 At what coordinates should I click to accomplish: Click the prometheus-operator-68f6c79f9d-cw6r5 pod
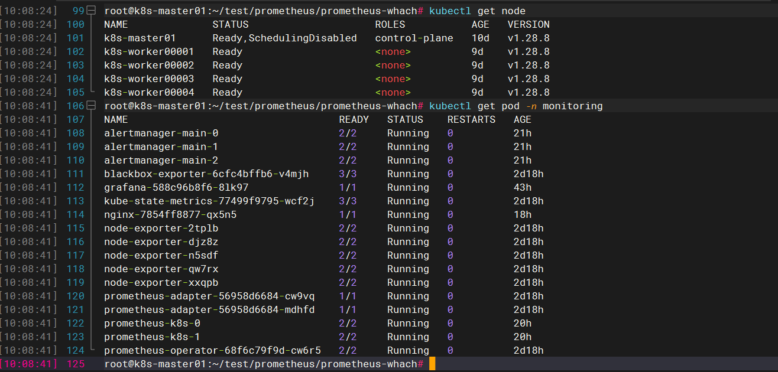(x=212, y=350)
